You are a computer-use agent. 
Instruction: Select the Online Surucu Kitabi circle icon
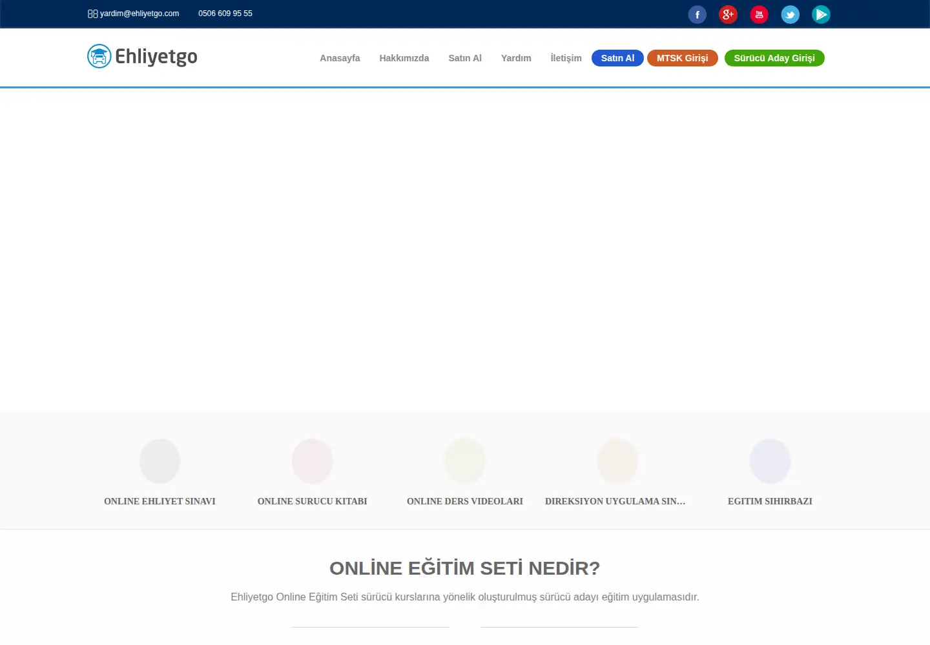pyautogui.click(x=312, y=461)
